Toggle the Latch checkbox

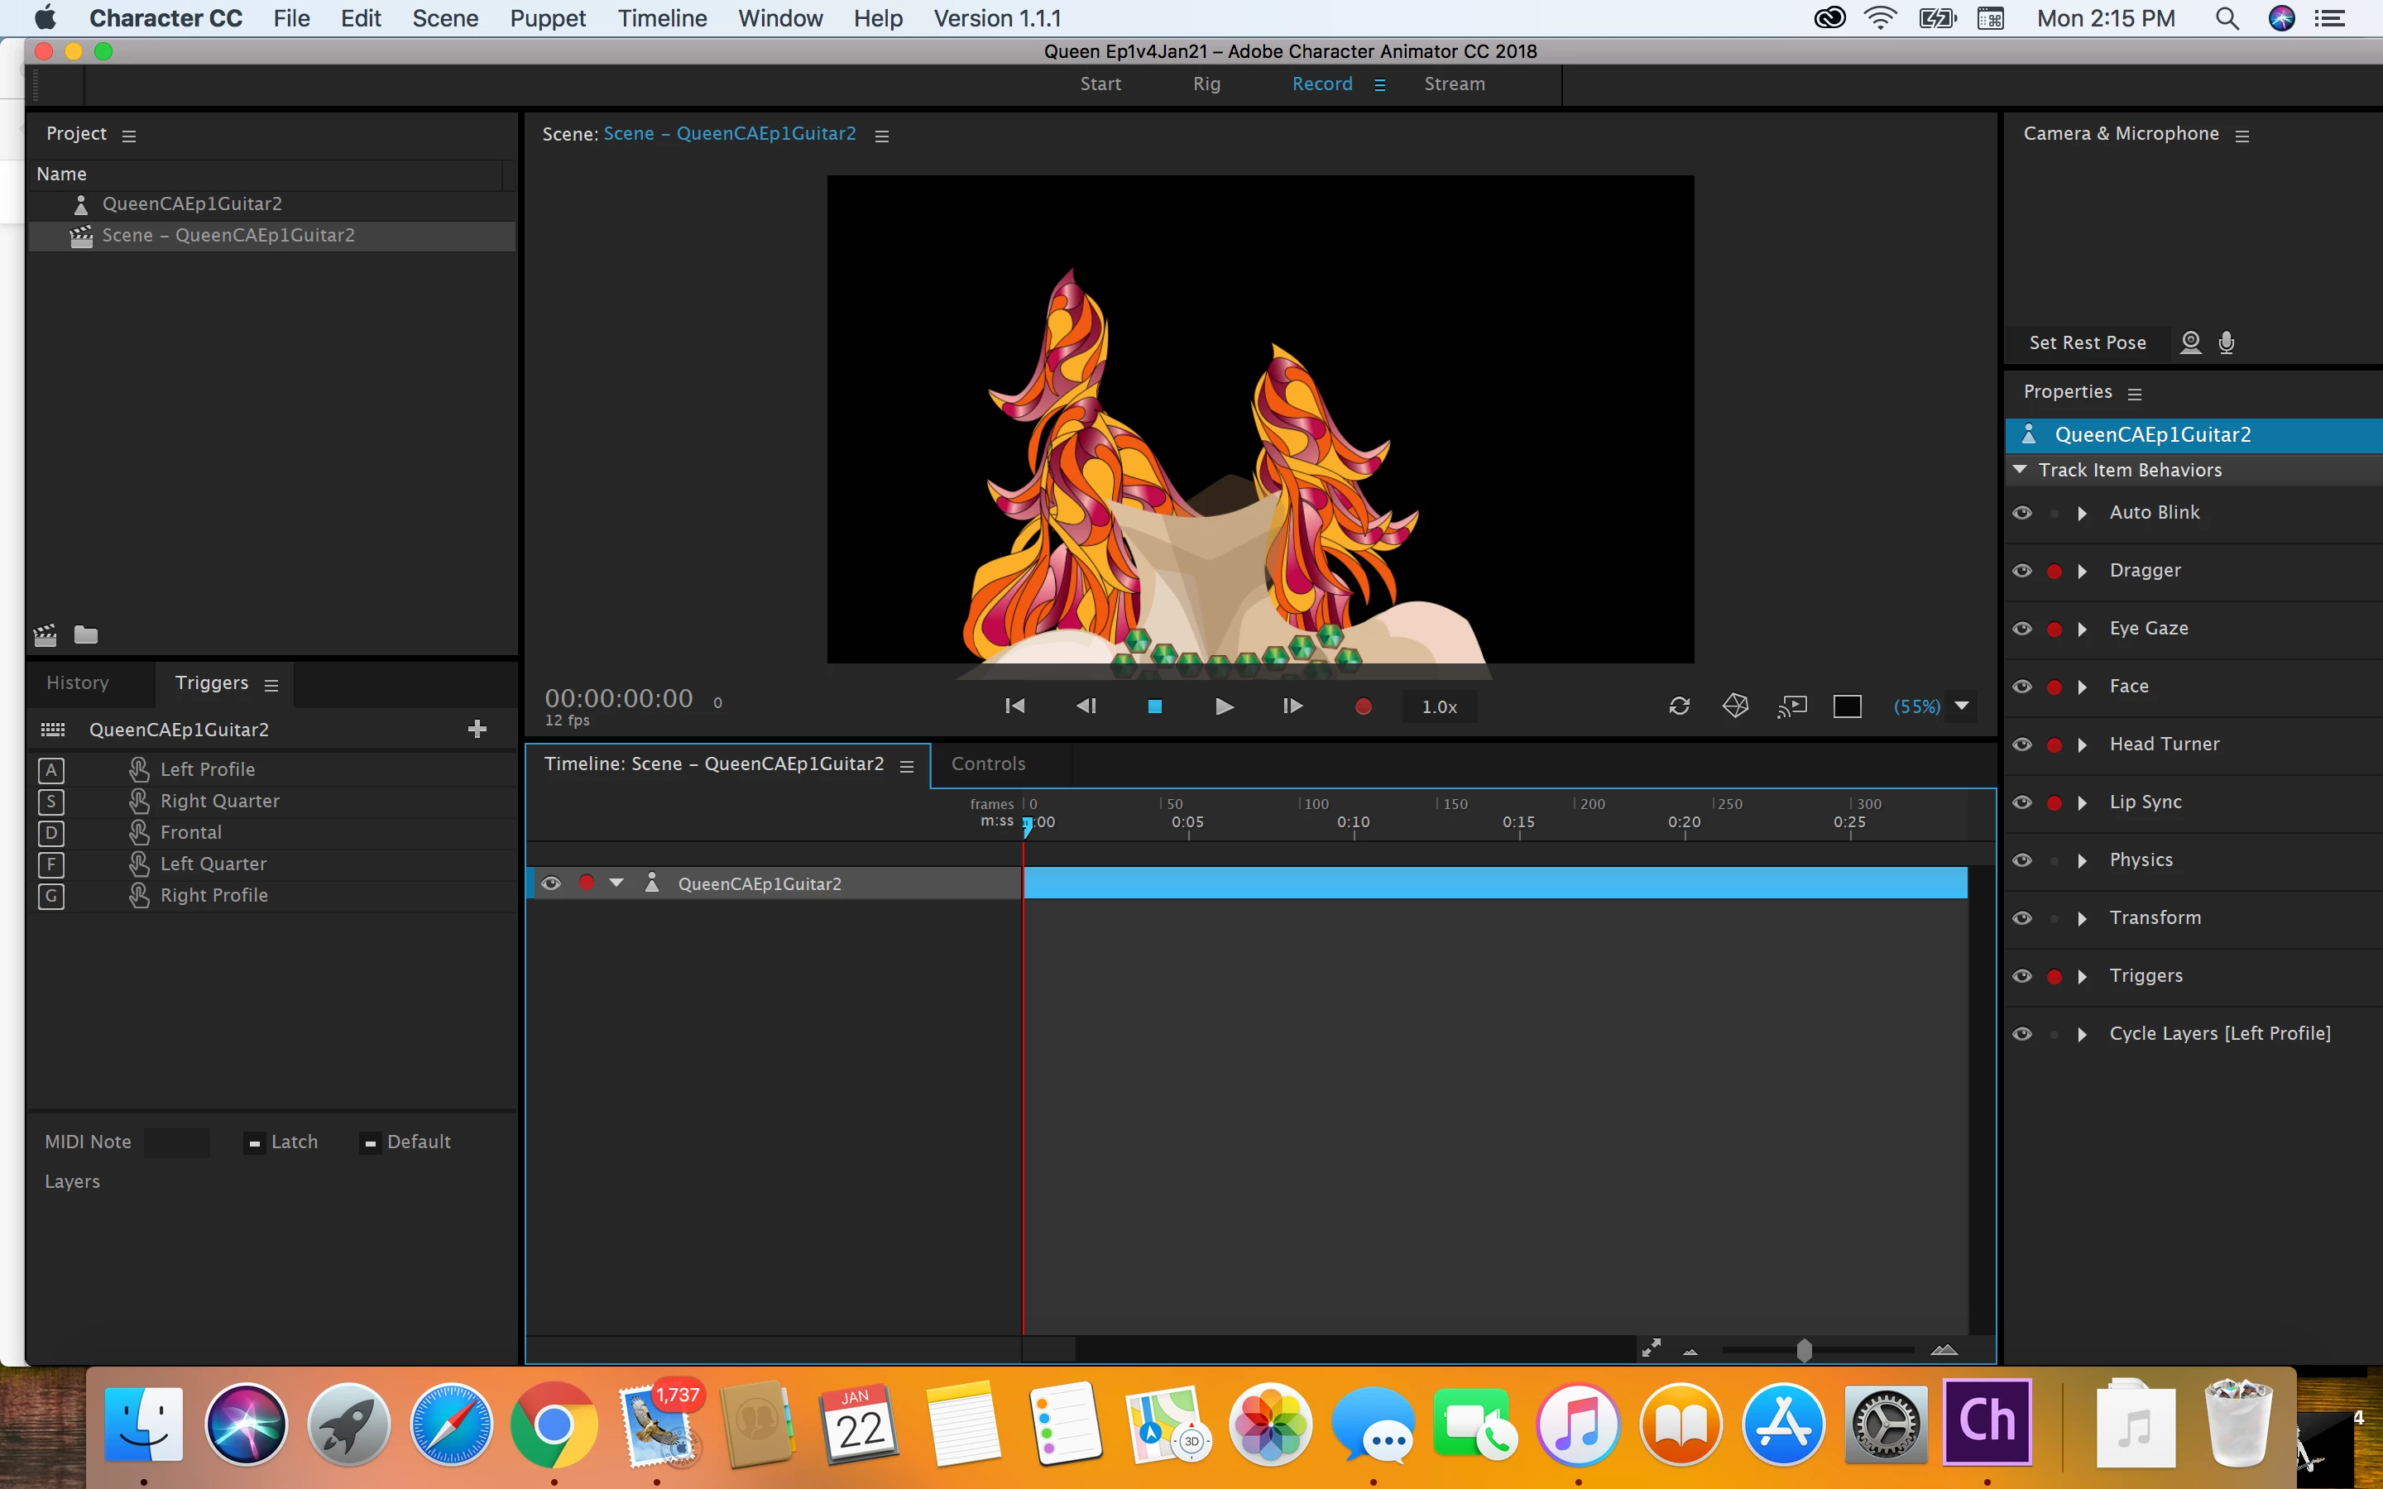tap(255, 1142)
